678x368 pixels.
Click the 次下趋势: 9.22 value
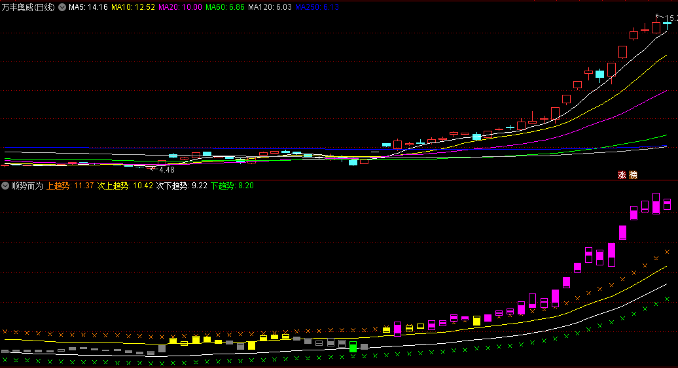[182, 186]
